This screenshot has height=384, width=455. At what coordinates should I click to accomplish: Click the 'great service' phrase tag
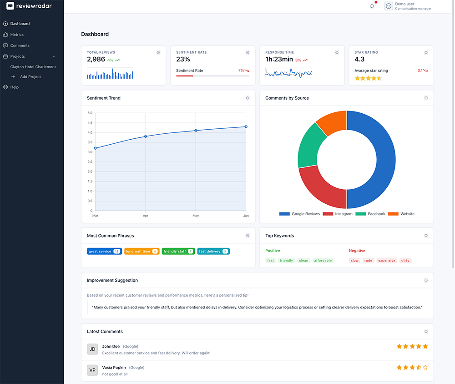[x=104, y=251]
